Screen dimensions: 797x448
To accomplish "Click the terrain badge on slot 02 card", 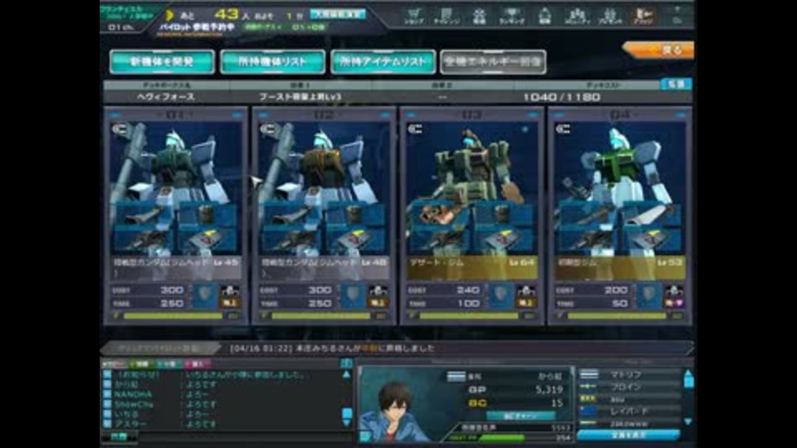I will tap(378, 303).
